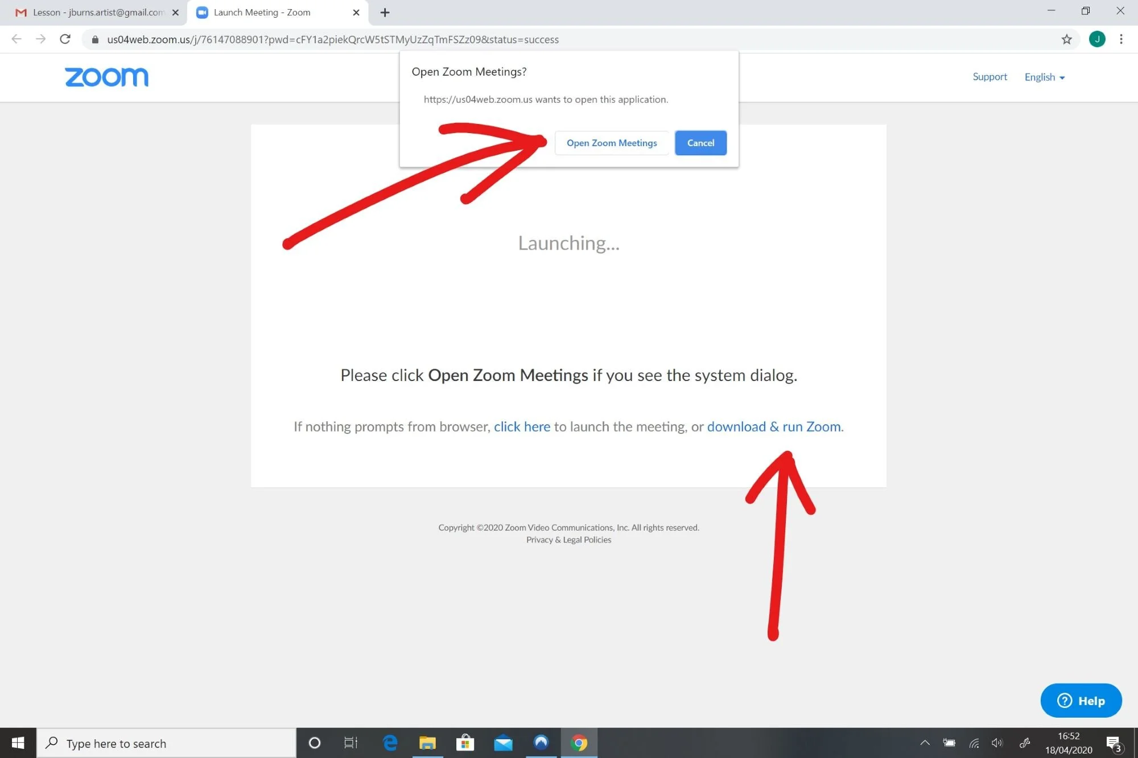Click the 'click here' launch link
1138x758 pixels.
tap(522, 426)
